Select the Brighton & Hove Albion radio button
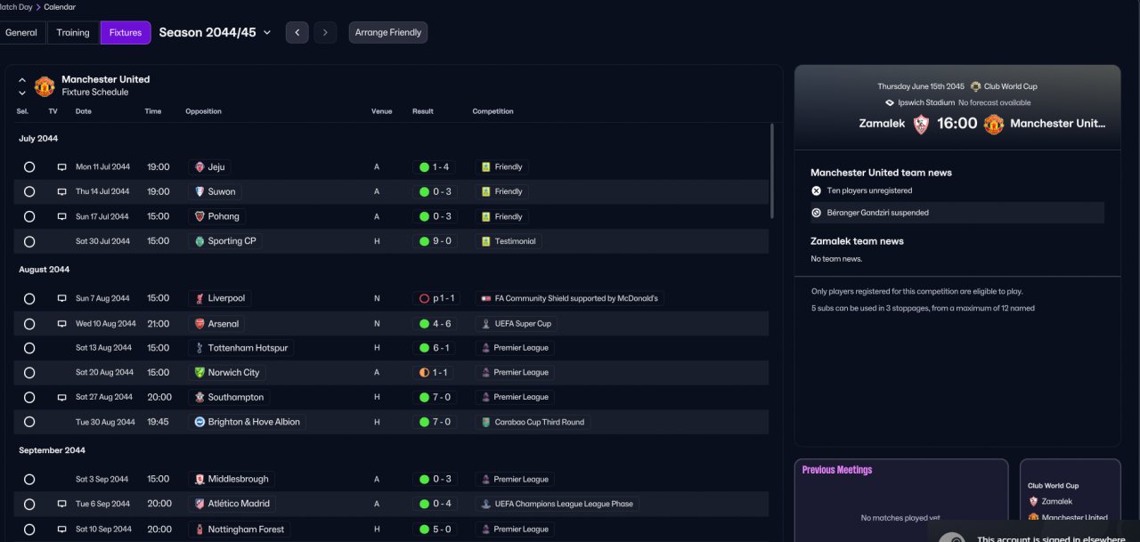Image resolution: width=1140 pixels, height=542 pixels. pyautogui.click(x=29, y=422)
